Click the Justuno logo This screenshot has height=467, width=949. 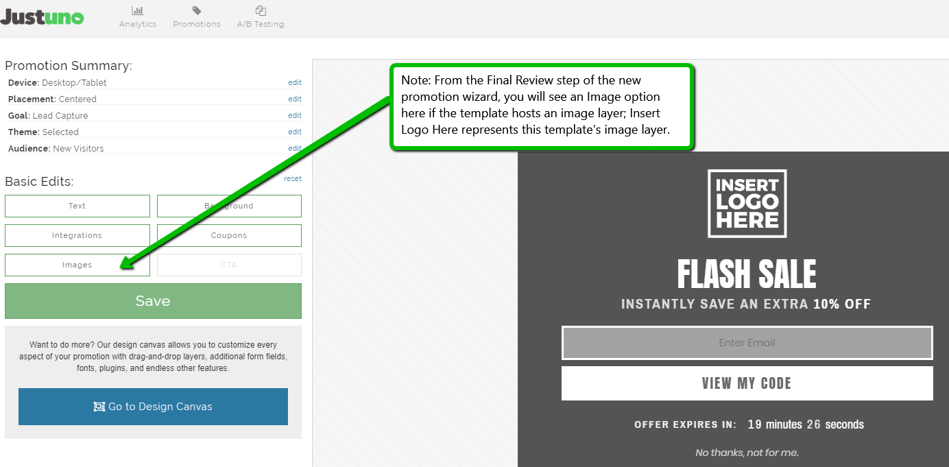[x=42, y=17]
